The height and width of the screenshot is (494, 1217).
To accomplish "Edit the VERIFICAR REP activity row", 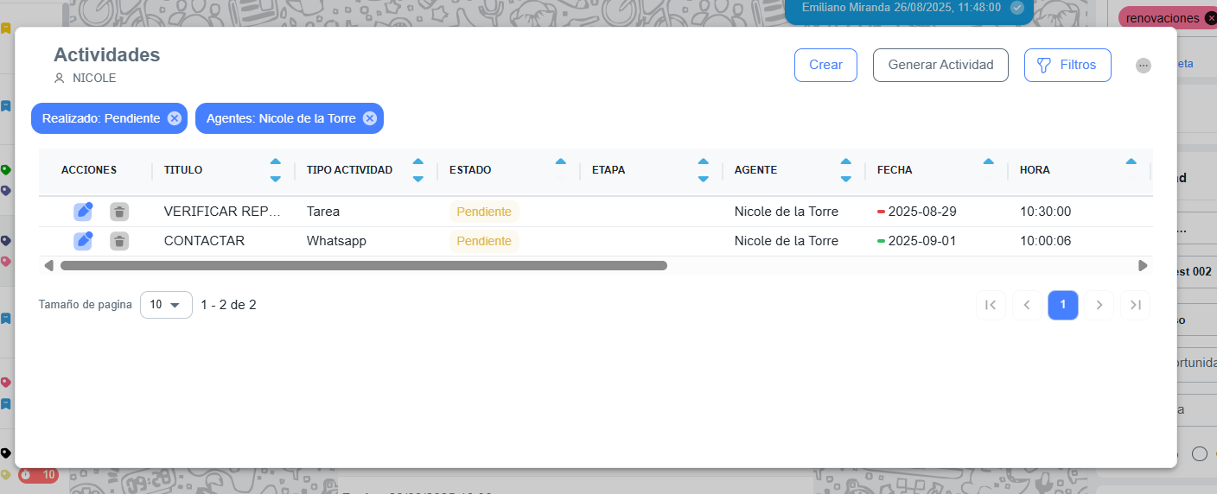I will 83,212.
